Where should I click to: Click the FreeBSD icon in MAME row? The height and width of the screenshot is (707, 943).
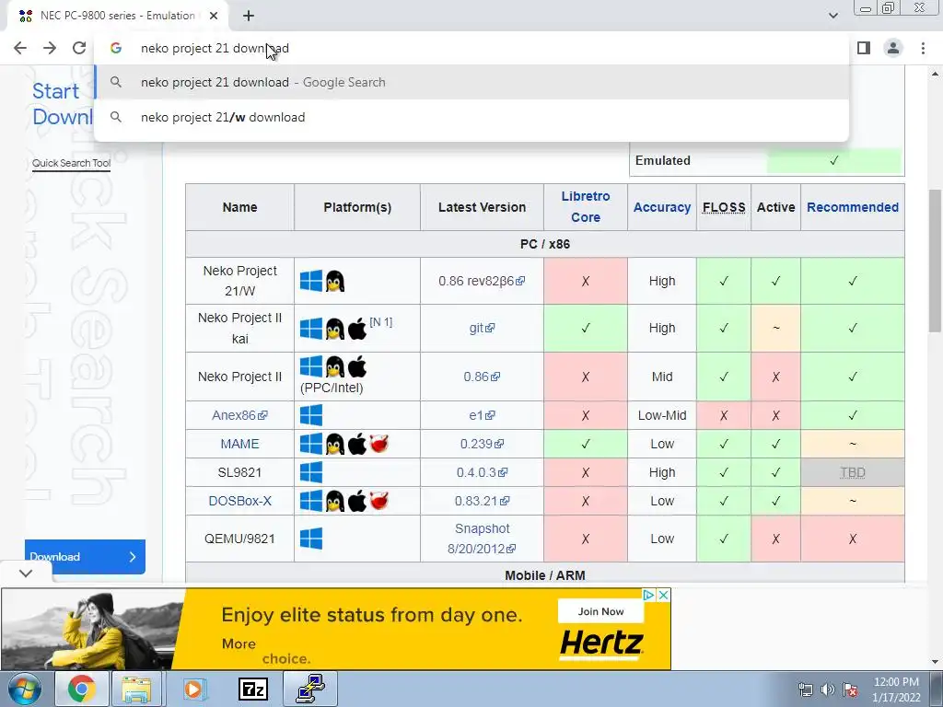378,444
